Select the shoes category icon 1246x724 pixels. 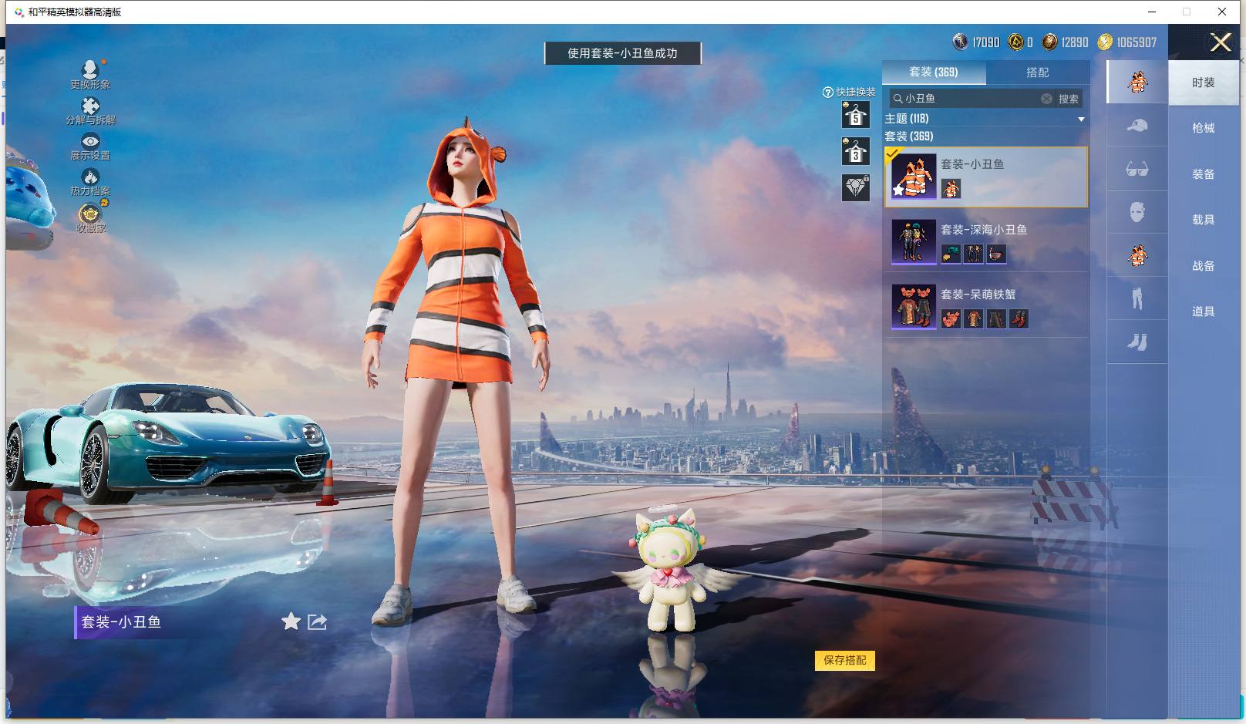click(x=1137, y=342)
